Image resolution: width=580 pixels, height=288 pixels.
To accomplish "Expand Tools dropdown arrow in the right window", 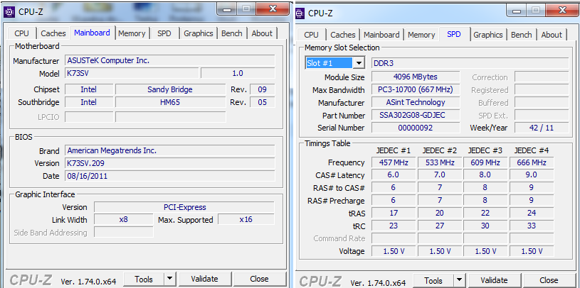I will (x=459, y=281).
